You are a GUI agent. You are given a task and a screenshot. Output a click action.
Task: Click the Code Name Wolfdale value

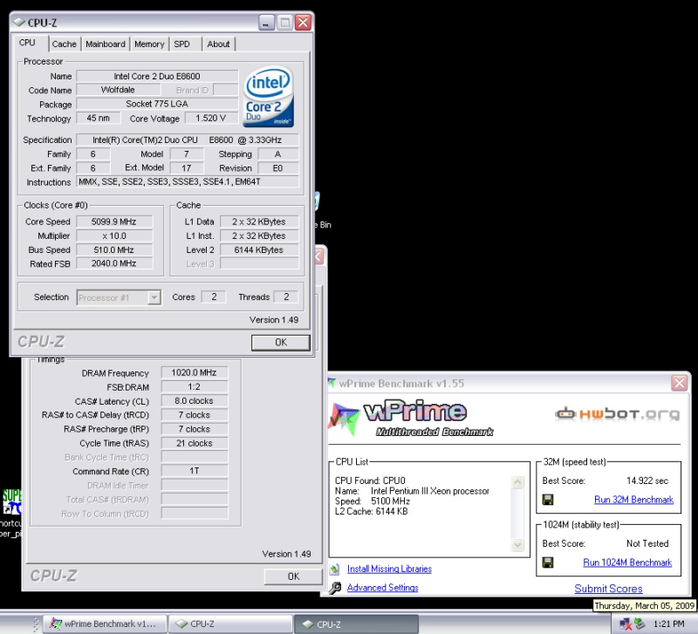pos(118,90)
